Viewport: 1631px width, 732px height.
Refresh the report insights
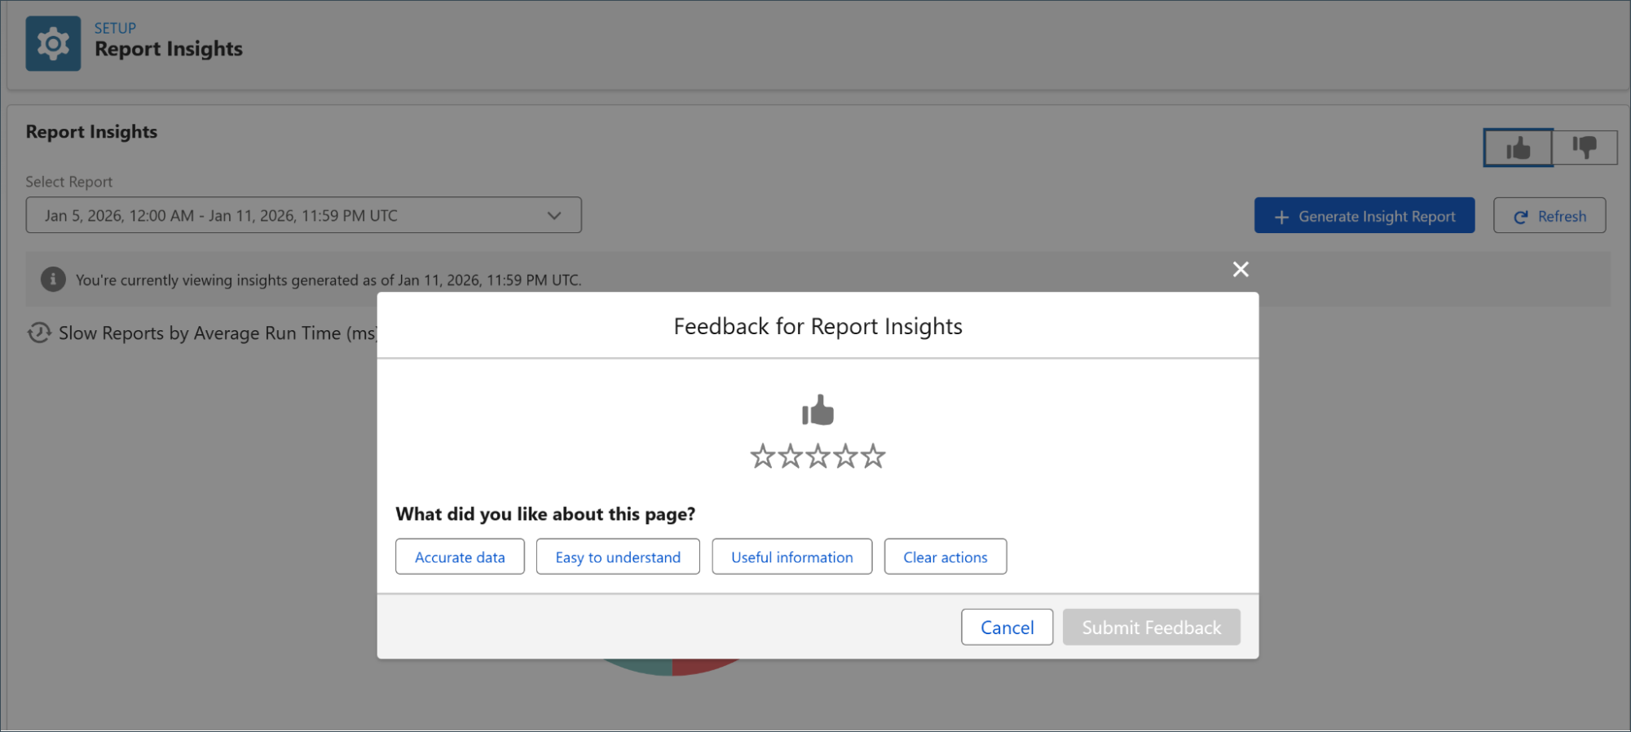click(1549, 216)
